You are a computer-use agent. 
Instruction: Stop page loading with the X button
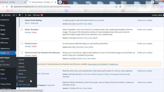7,7
